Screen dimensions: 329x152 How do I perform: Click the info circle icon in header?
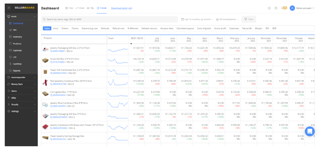269,8
